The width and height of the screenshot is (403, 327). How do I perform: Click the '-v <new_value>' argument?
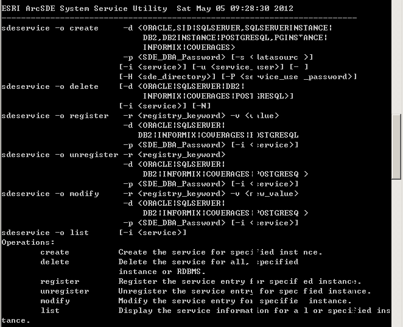tap(264, 194)
